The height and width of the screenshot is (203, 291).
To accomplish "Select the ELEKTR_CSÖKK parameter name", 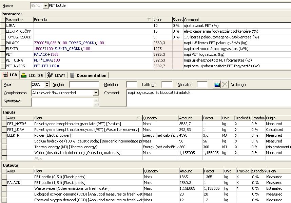I will pos(19,31).
